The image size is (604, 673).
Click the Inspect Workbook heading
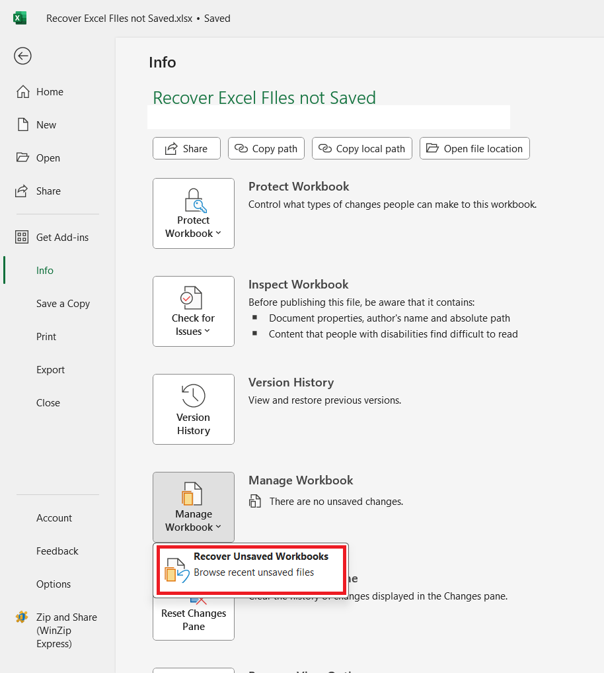click(298, 284)
